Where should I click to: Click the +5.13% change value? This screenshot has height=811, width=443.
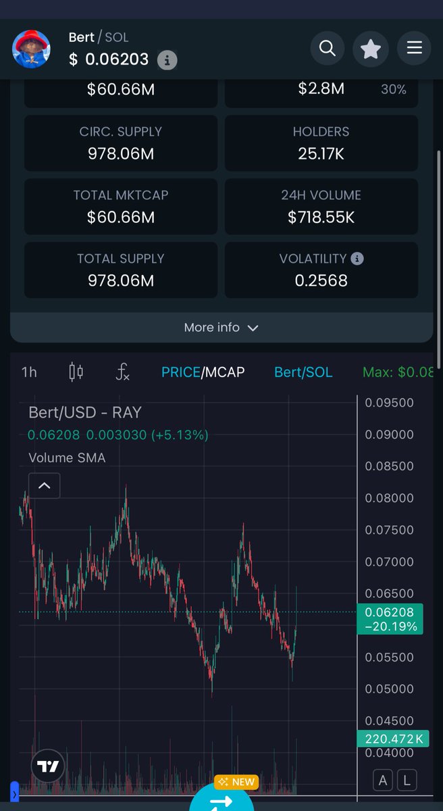[180, 435]
